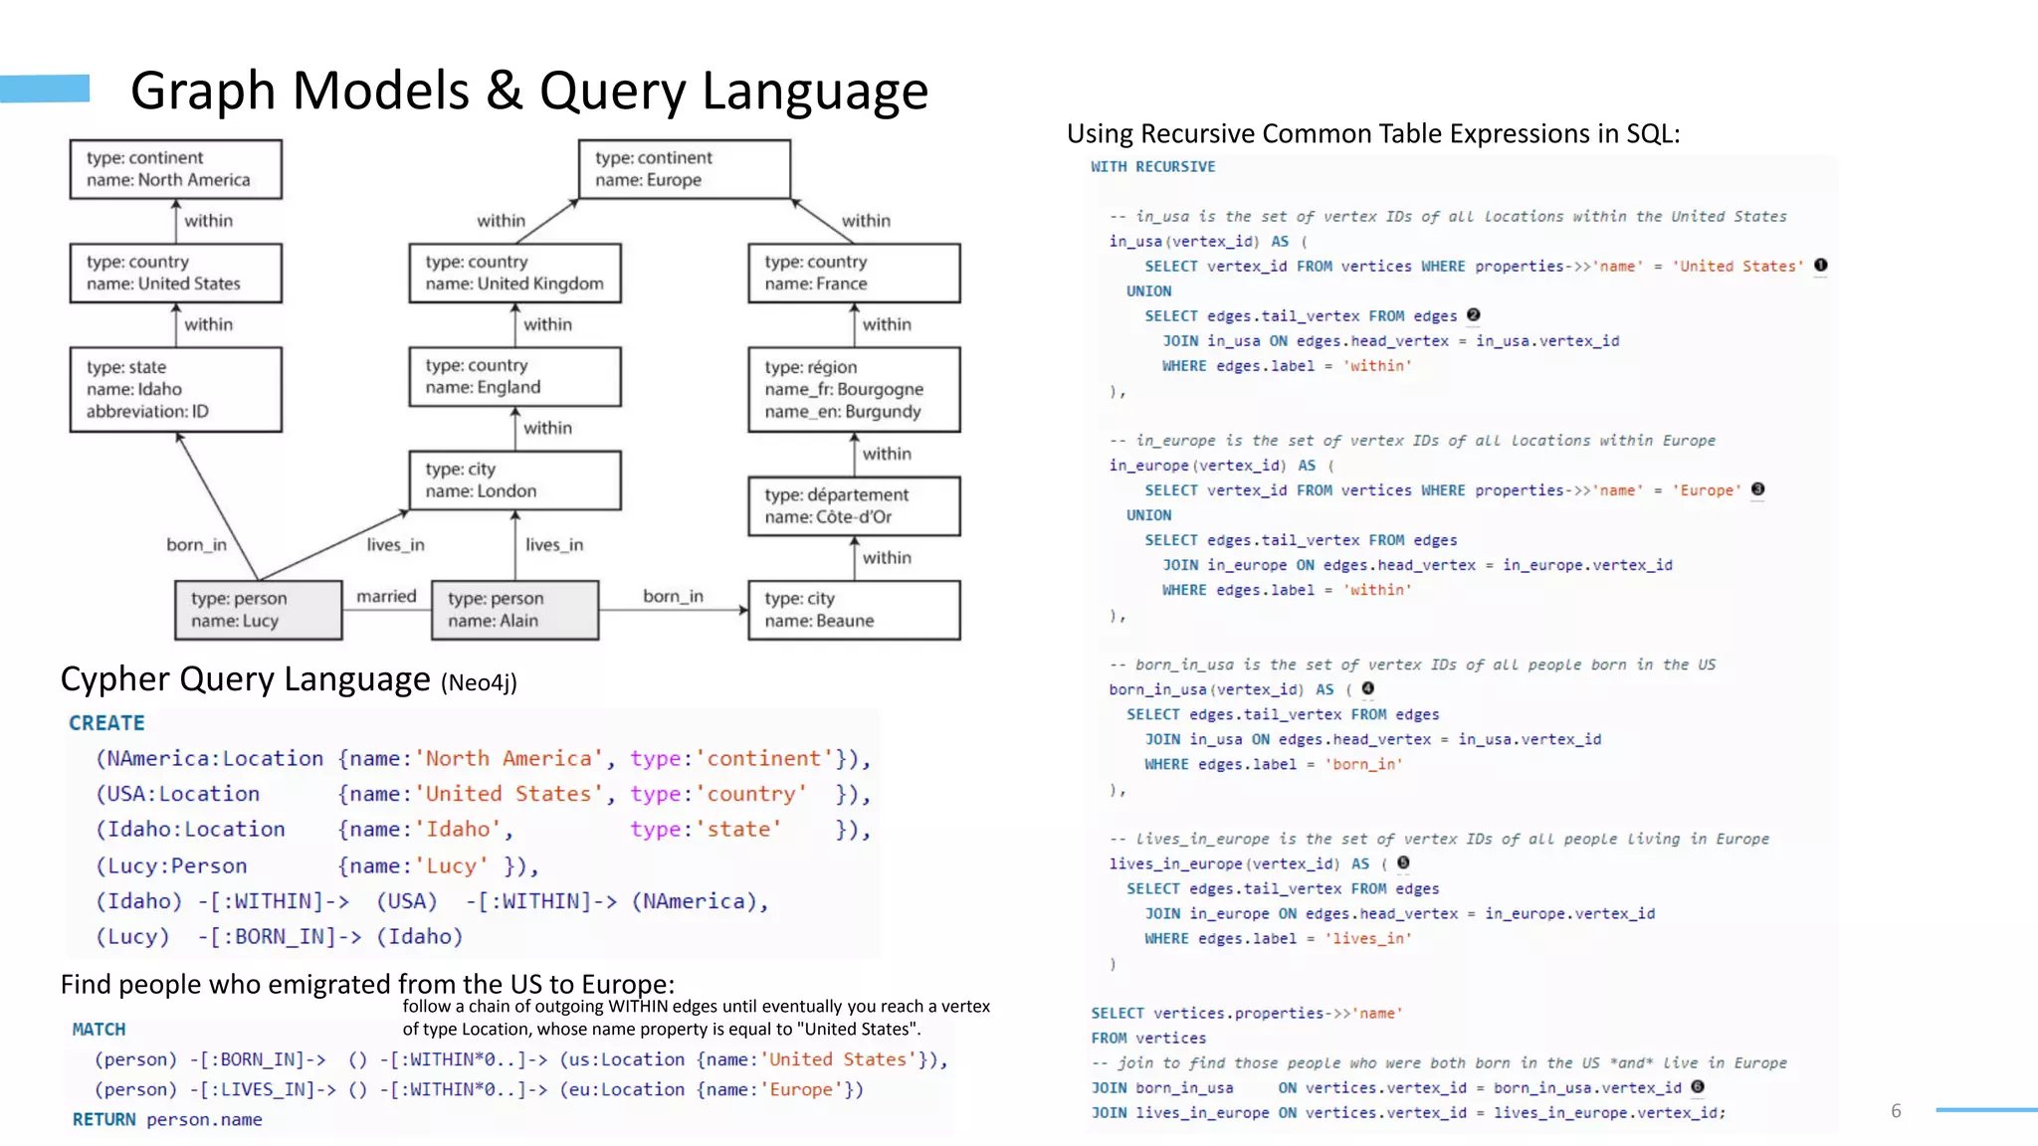Click the continent Europe node
This screenshot has width=2038, height=1146.
click(685, 169)
